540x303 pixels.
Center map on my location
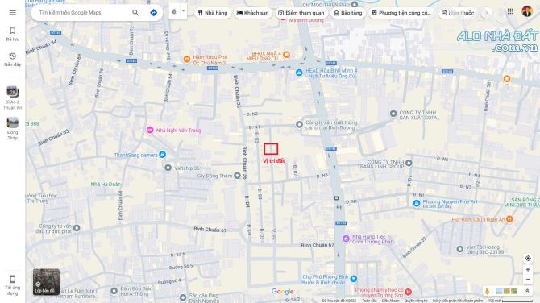pyautogui.click(x=528, y=258)
